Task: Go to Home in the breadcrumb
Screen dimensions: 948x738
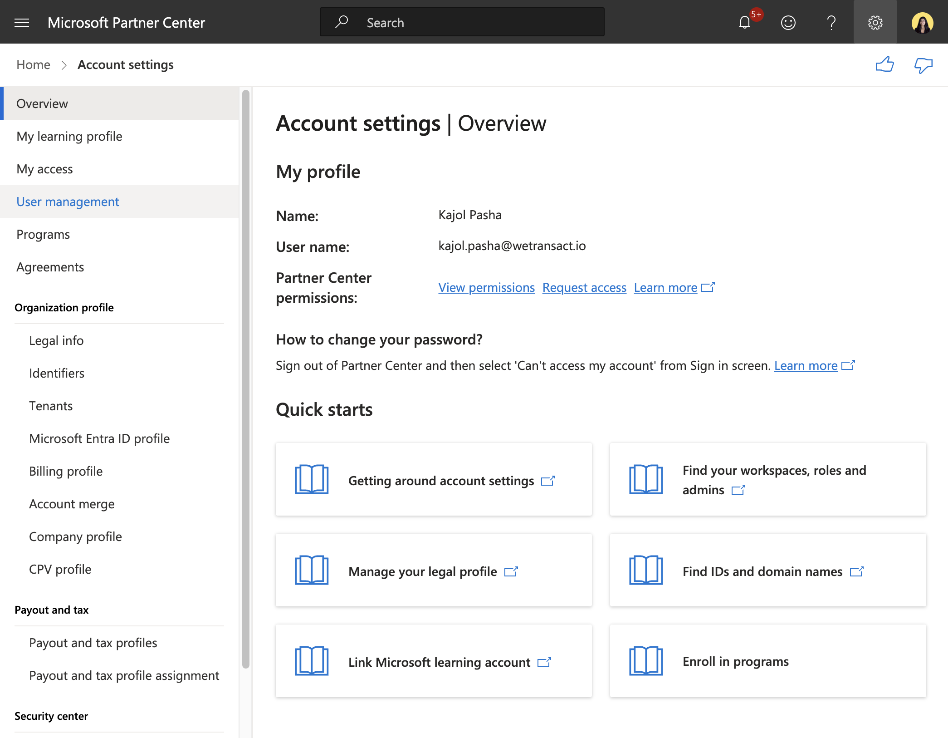Action: [33, 64]
